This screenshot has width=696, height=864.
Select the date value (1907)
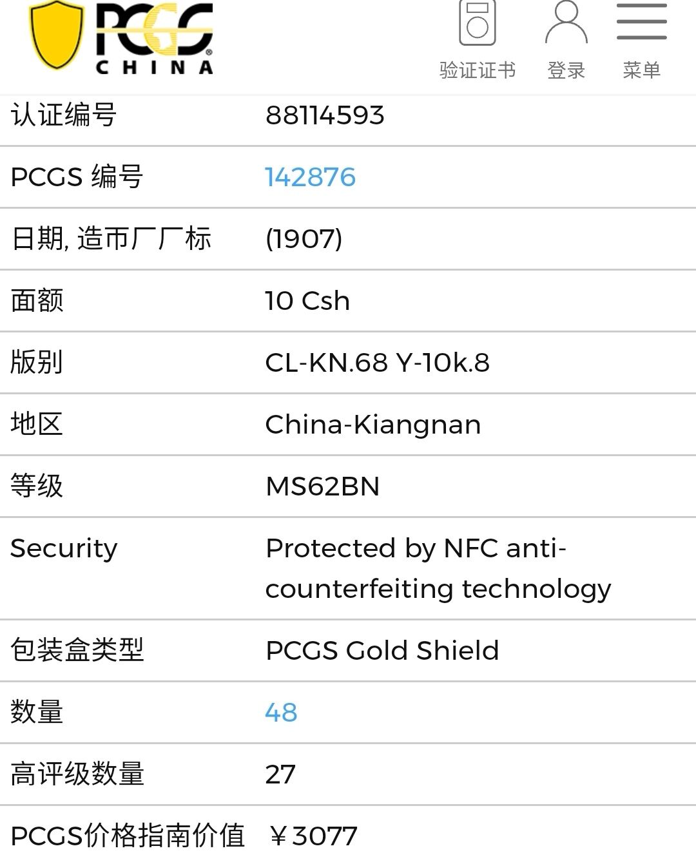(x=304, y=239)
